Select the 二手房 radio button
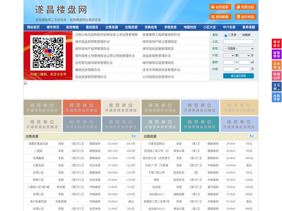Image resolution: width=282 pixels, height=211 pixels. pyautogui.click(x=226, y=36)
